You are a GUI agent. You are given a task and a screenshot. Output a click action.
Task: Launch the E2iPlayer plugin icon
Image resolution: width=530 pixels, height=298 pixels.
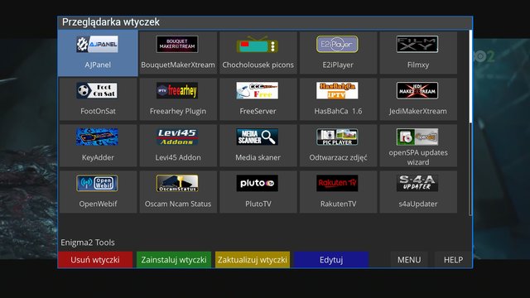pos(337,44)
